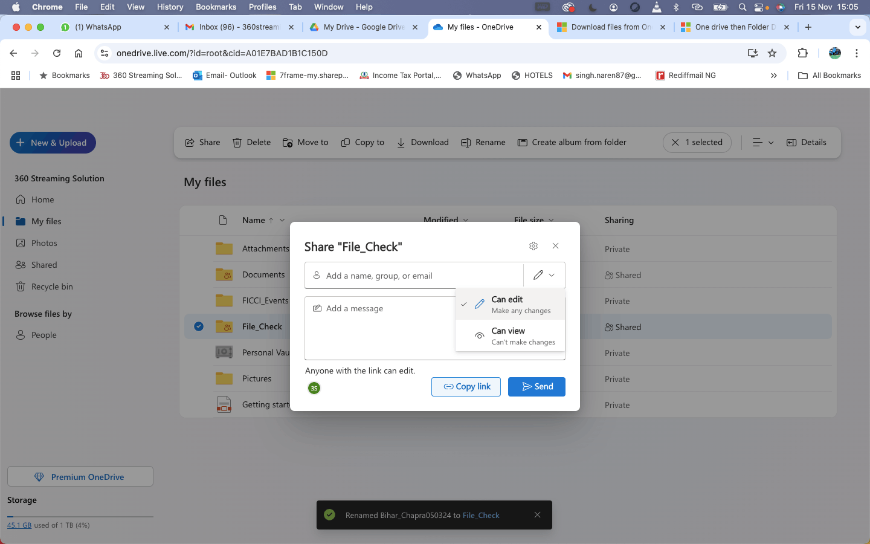The width and height of the screenshot is (870, 544).
Task: Download the selected folder
Action: 423,143
